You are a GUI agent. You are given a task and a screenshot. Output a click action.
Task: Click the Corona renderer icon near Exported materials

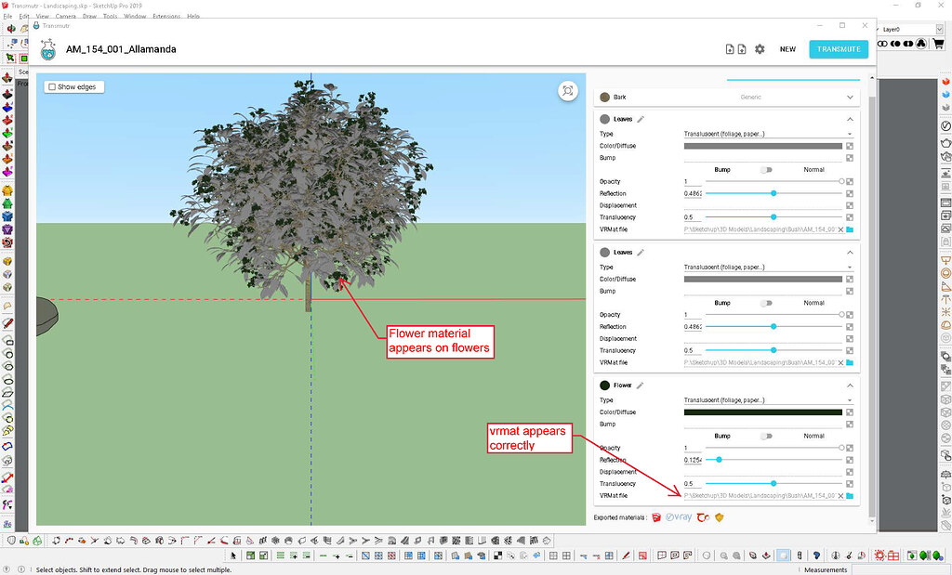[x=703, y=517]
